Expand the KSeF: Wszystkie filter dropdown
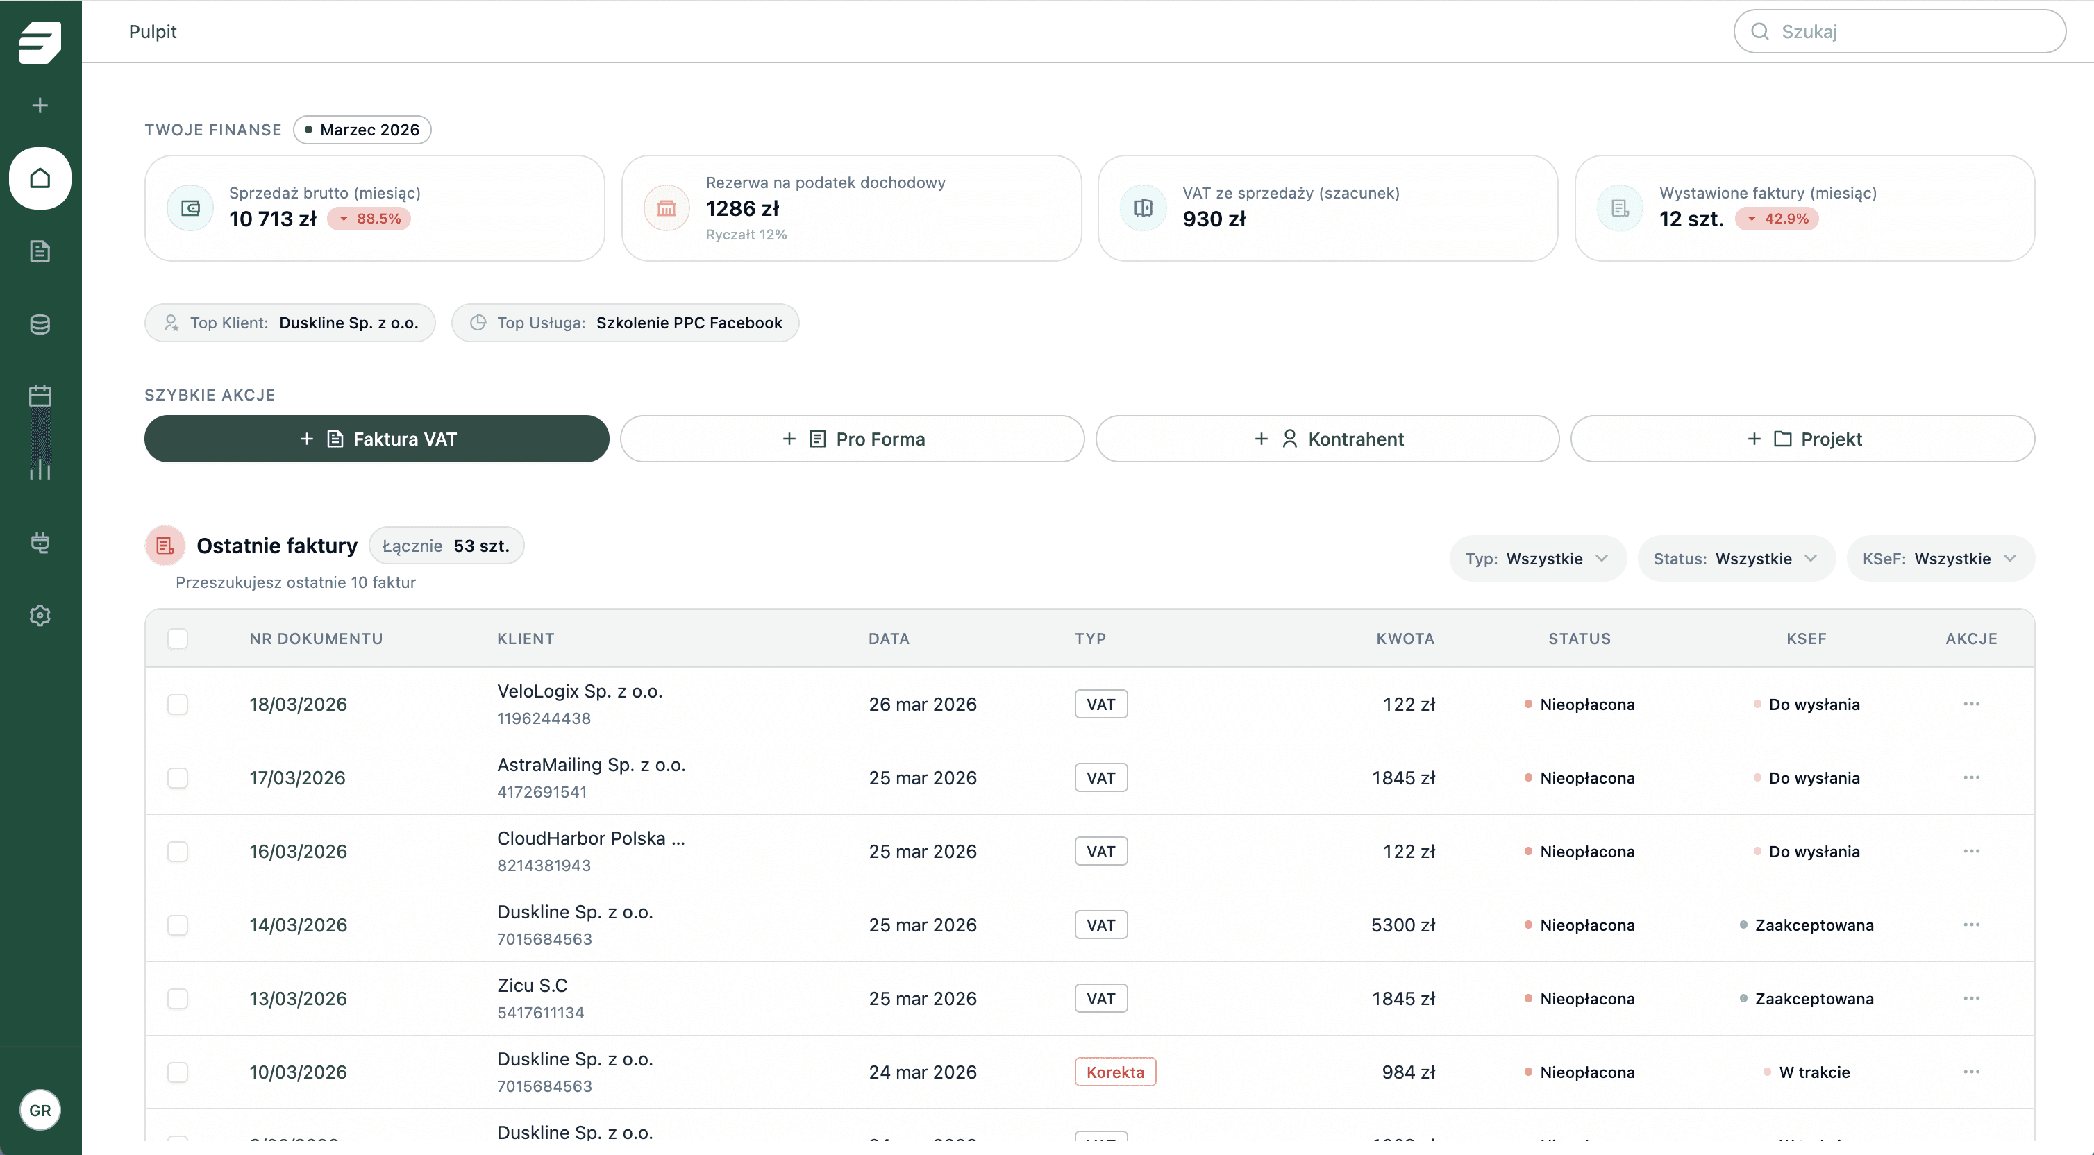 click(1941, 558)
